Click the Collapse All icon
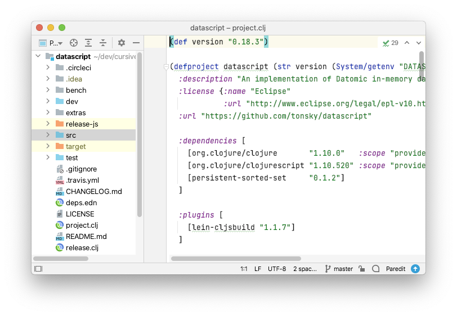457x316 pixels. point(103,43)
